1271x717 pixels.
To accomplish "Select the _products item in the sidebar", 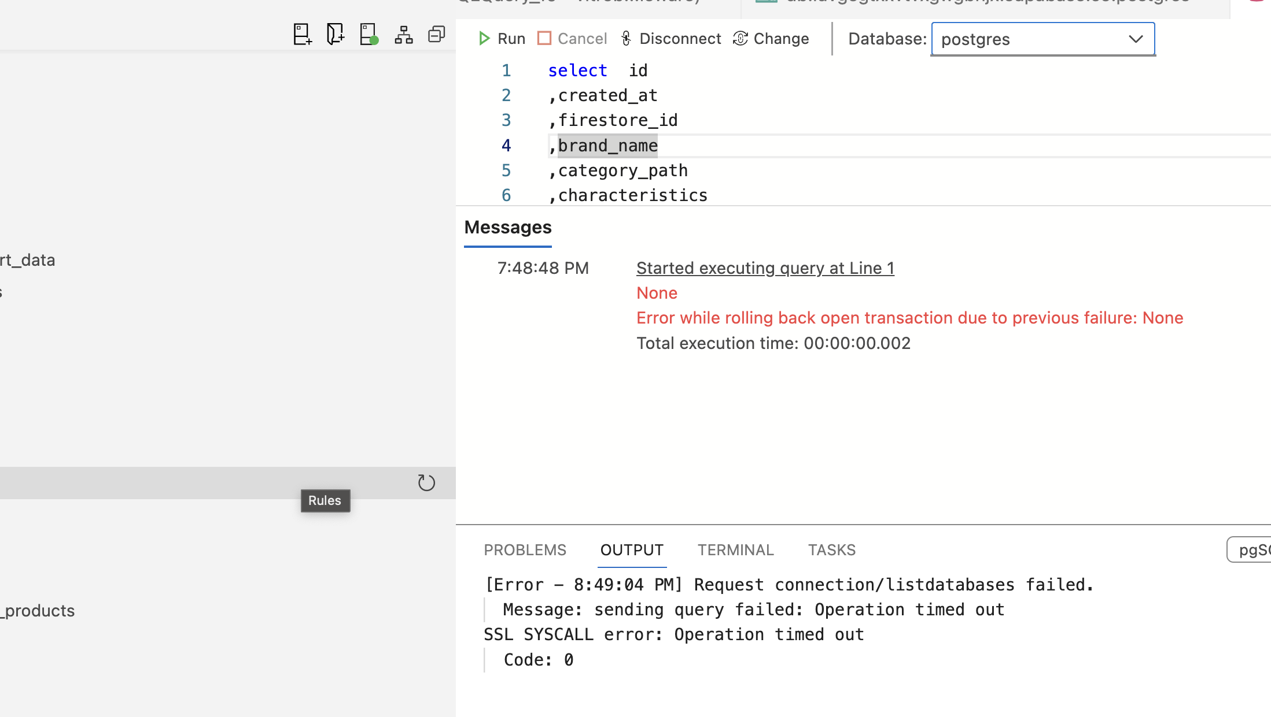I will point(37,611).
